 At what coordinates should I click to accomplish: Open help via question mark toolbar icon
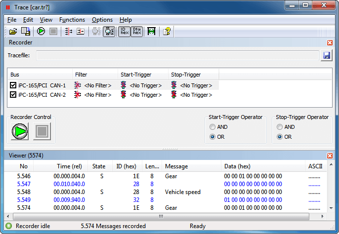click(167, 32)
